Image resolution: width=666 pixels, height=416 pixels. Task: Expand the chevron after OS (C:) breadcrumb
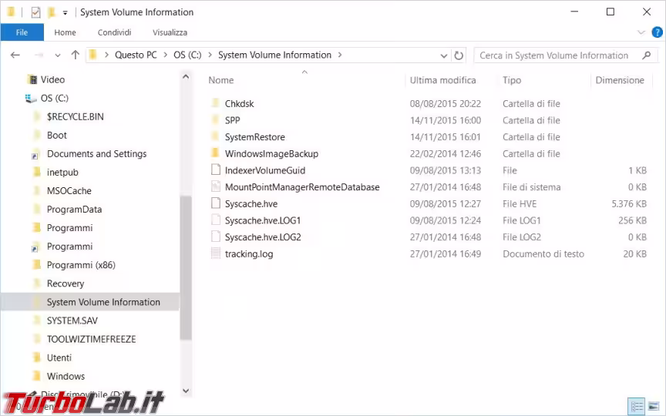tap(210, 55)
